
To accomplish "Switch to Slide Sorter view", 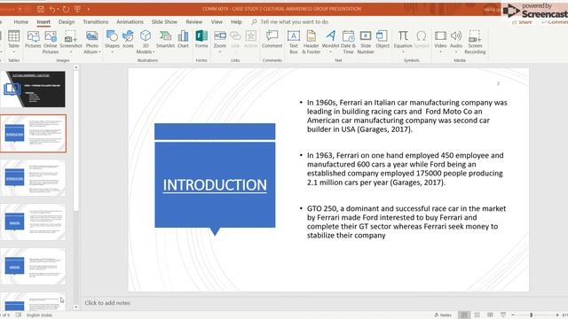I will [x=477, y=315].
